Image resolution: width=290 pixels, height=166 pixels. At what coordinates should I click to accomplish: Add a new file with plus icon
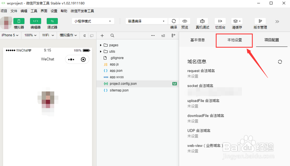tap(102, 36)
